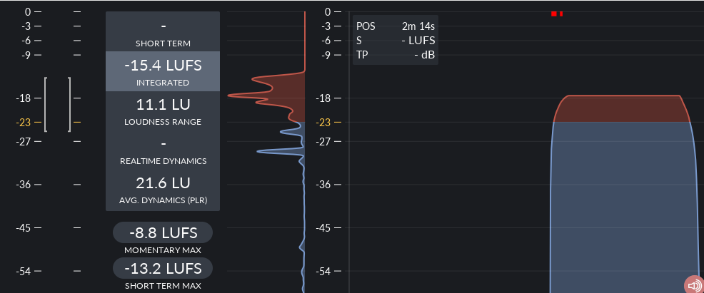
Task: Reset the Short Term Max -13.2 LUFS value
Action: coord(163,268)
